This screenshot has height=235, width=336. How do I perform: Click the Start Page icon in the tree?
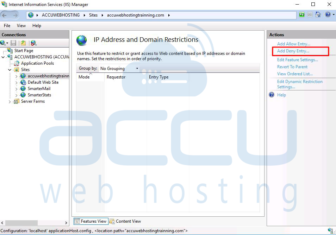tap(10, 51)
